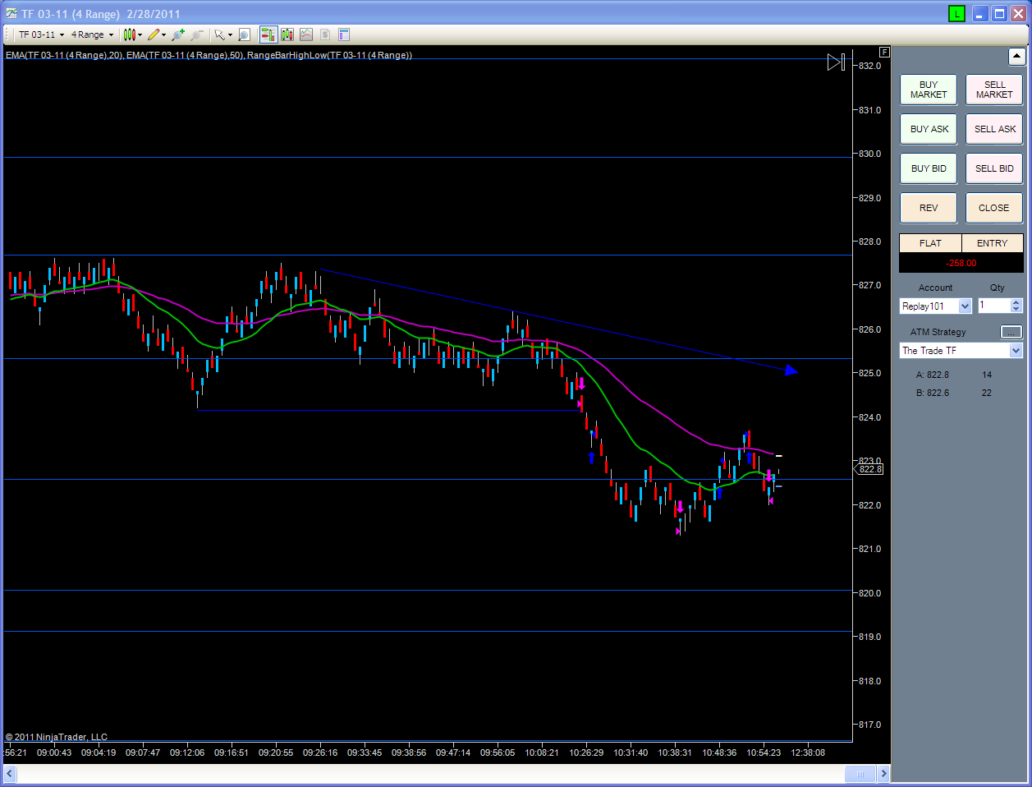Click the REV reverse position button
1032x787 pixels.
(929, 208)
